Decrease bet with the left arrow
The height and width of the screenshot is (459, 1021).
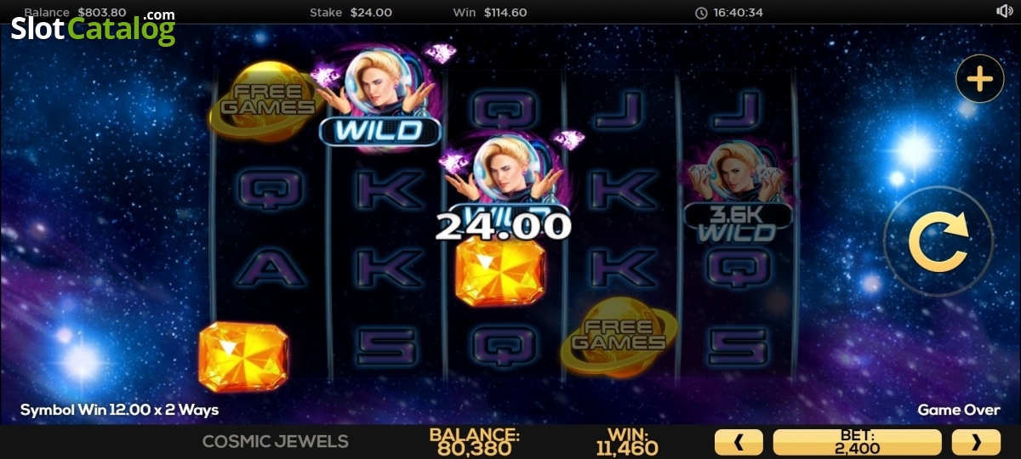738,442
